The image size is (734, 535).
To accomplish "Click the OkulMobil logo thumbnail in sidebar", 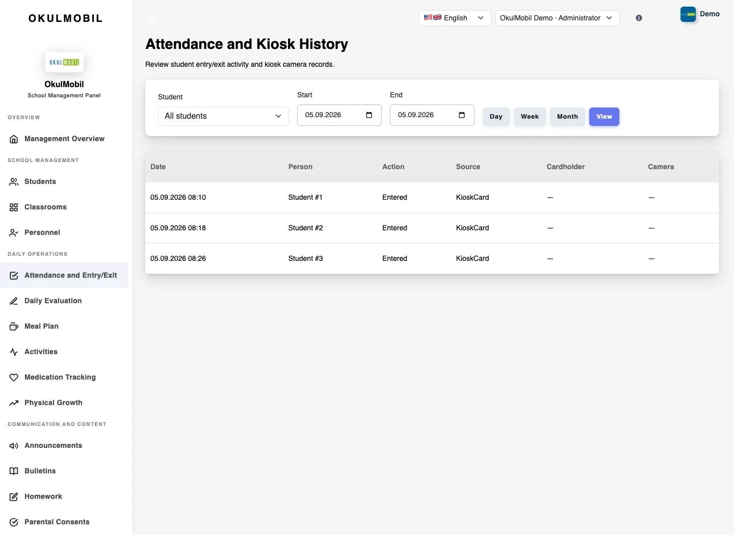I will point(64,62).
